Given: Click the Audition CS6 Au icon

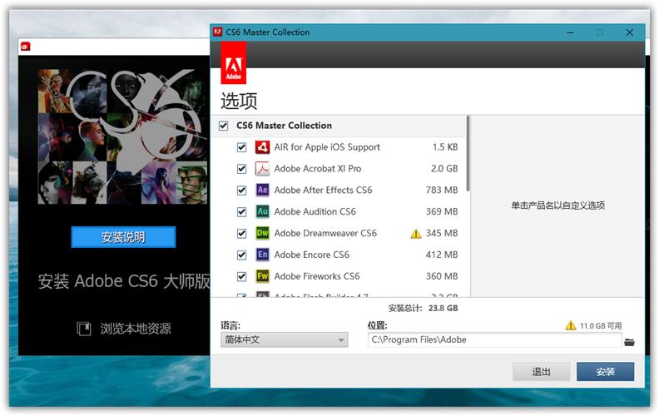Looking at the screenshot, I should coord(263,211).
